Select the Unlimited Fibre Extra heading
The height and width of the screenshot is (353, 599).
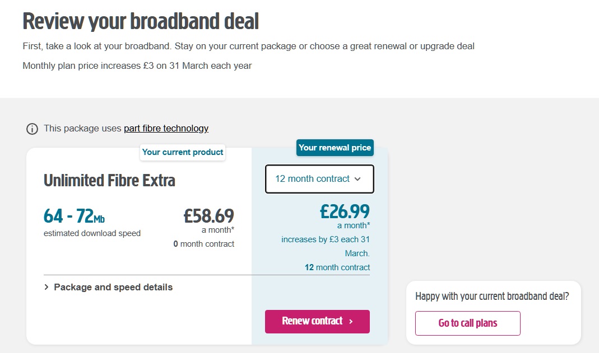(x=109, y=181)
